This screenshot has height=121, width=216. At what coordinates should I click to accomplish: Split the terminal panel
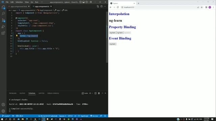click(96, 93)
